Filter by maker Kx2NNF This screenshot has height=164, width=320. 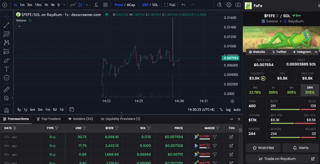tap(215, 137)
